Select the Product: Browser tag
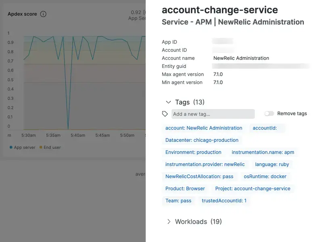The image size is (318, 242). [x=185, y=189]
